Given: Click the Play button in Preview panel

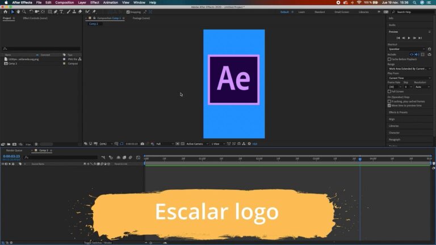Looking at the screenshot, I should [409, 38].
